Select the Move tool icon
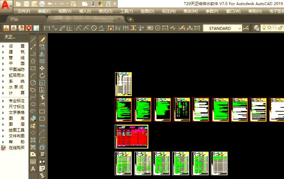 pos(42,68)
